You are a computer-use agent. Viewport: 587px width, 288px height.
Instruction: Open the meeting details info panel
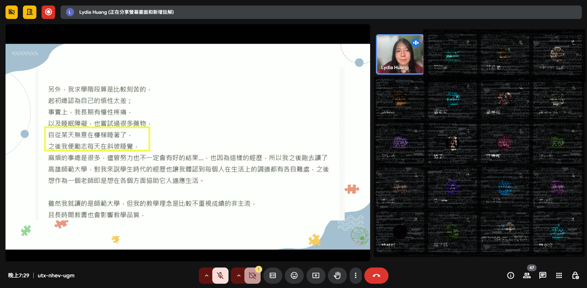point(510,275)
